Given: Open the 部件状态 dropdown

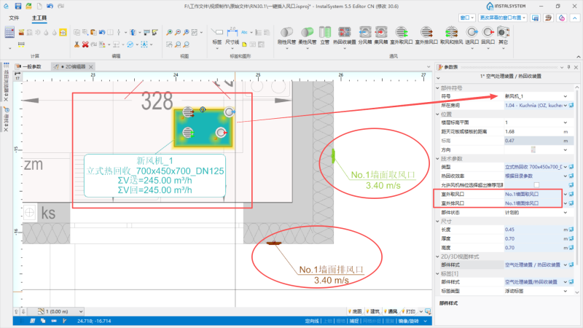Looking at the screenshot, I should 566,213.
